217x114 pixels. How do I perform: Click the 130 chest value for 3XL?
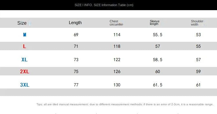(x=117, y=85)
